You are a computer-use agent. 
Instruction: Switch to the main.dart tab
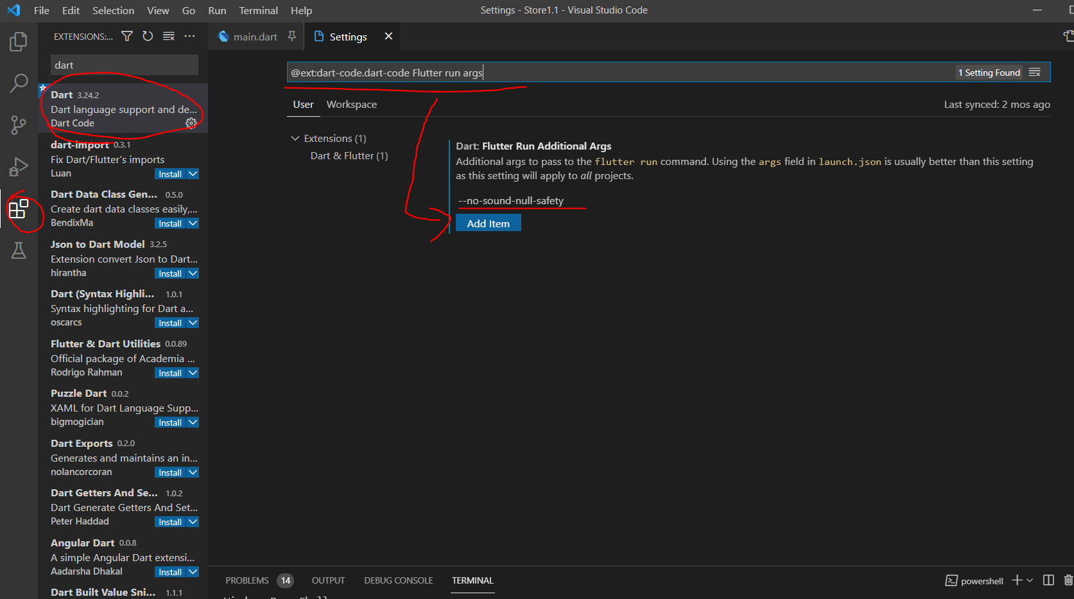tap(256, 37)
